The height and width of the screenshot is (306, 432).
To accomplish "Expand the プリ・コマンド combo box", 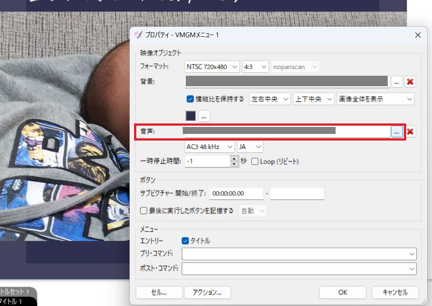I will (x=411, y=253).
